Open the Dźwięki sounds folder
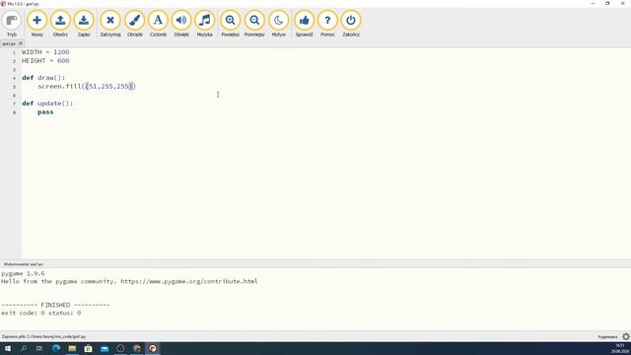 click(x=181, y=24)
